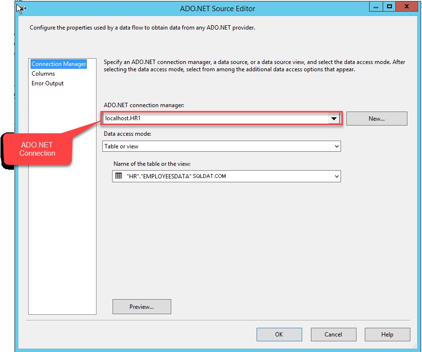The width and height of the screenshot is (422, 352).
Task: Select the Connection Manager page
Action: (59, 64)
